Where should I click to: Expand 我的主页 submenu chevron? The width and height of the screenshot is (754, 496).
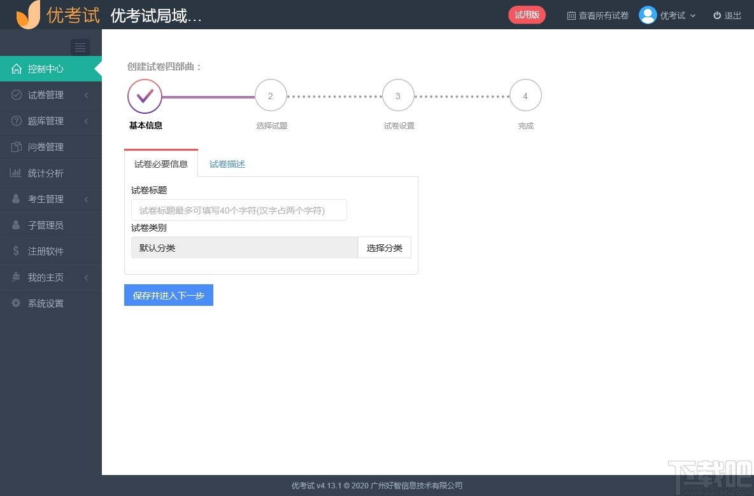pos(87,277)
